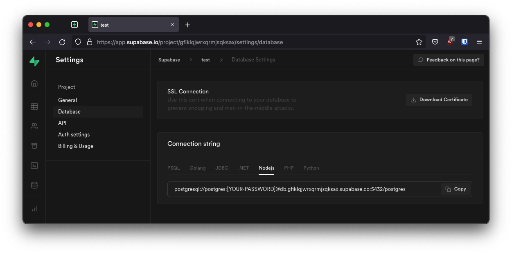Click Download Certificate button

439,100
